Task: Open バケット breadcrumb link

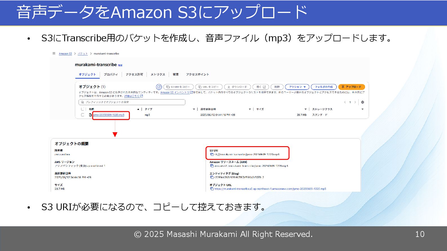Action: tap(83, 54)
